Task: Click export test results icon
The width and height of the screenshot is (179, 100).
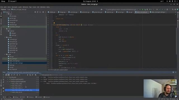Action: (x=32, y=75)
